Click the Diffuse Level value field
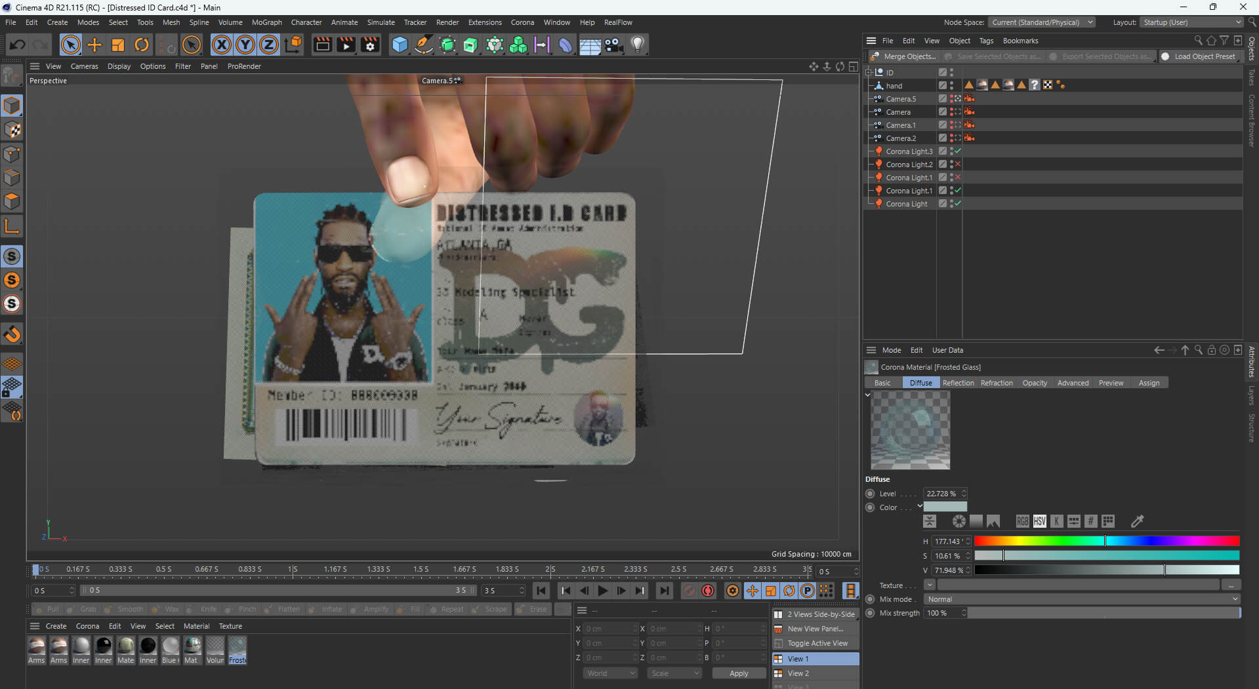Viewport: 1259px width, 689px height. point(941,494)
